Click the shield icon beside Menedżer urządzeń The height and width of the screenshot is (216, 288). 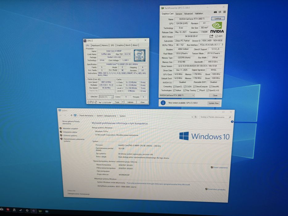(61, 128)
